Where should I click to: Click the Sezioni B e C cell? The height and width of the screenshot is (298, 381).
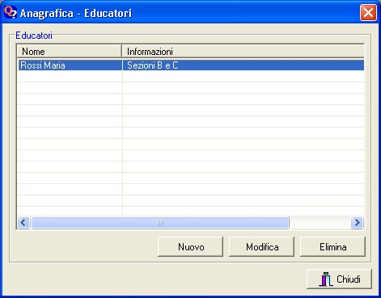click(x=243, y=65)
